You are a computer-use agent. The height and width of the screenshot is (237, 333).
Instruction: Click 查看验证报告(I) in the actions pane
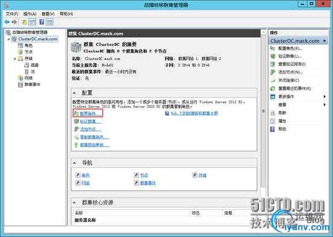coord(292,64)
